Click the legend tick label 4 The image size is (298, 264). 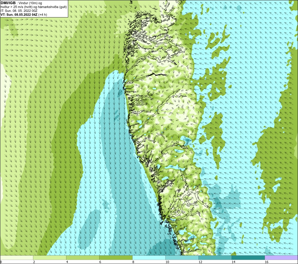click(x=67, y=262)
